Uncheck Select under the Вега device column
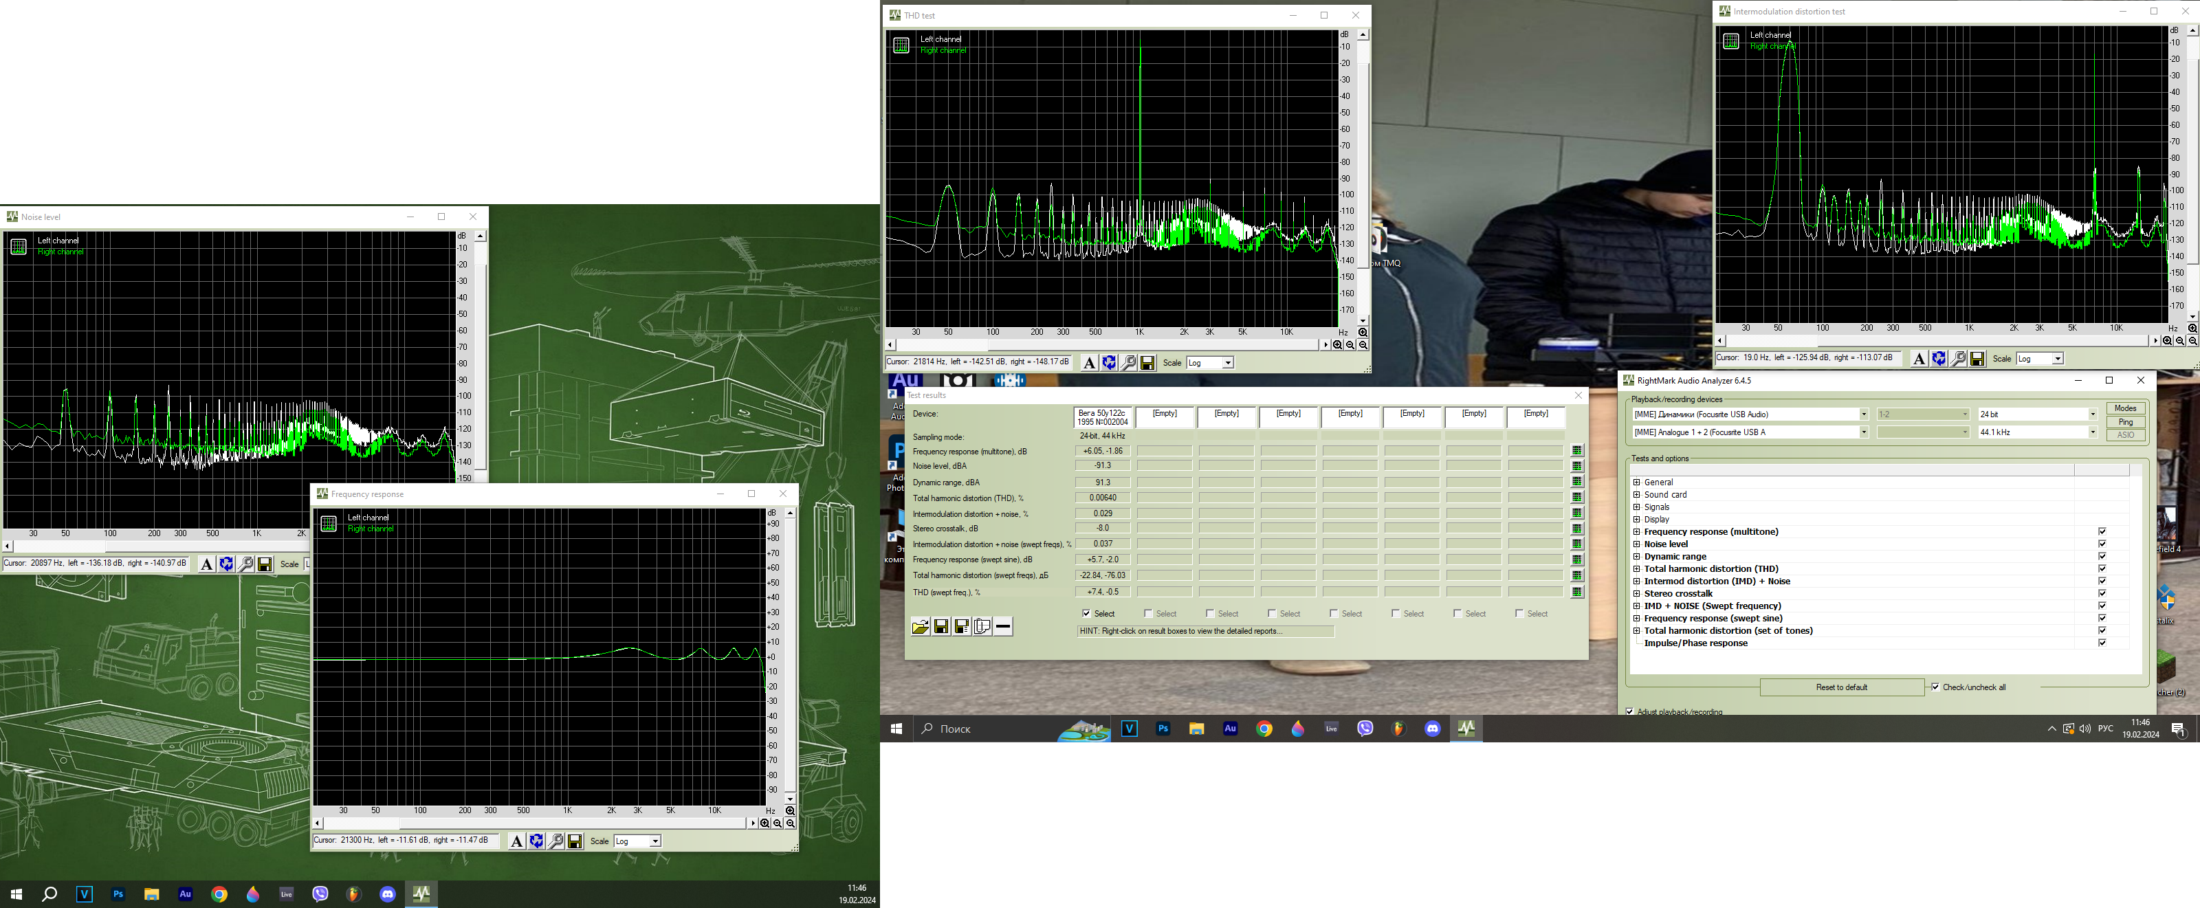Screen dimensions: 2200x908 pyautogui.click(x=1086, y=614)
